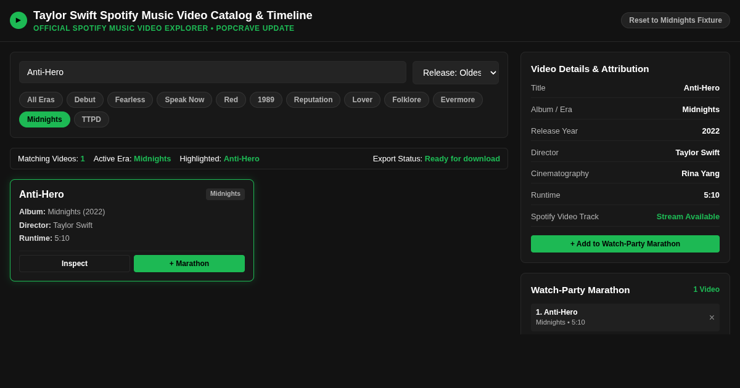
Task: Click the Details panel Director Taylor Swift value
Action: click(x=697, y=153)
